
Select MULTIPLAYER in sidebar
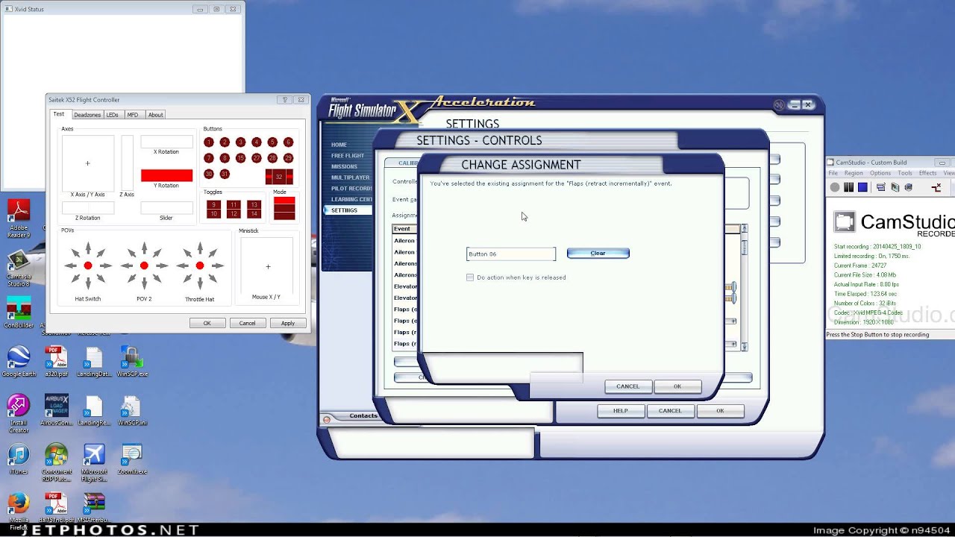(x=351, y=178)
